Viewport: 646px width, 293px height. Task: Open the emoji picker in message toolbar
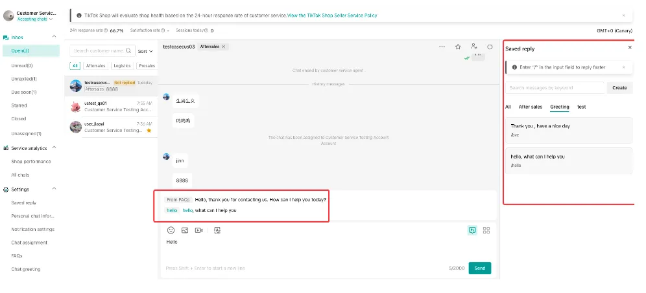[x=171, y=230]
